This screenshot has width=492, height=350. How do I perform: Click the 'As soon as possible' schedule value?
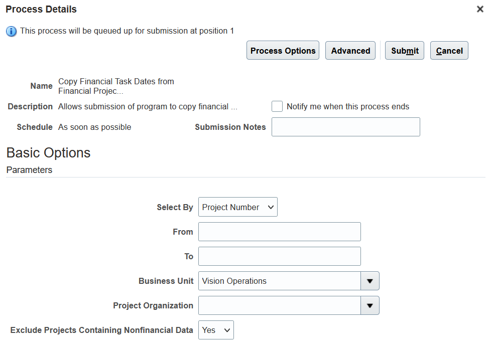(x=94, y=127)
